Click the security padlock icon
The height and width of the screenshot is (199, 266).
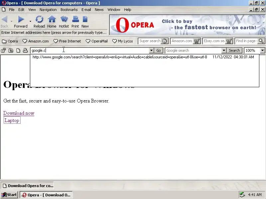(3, 50)
